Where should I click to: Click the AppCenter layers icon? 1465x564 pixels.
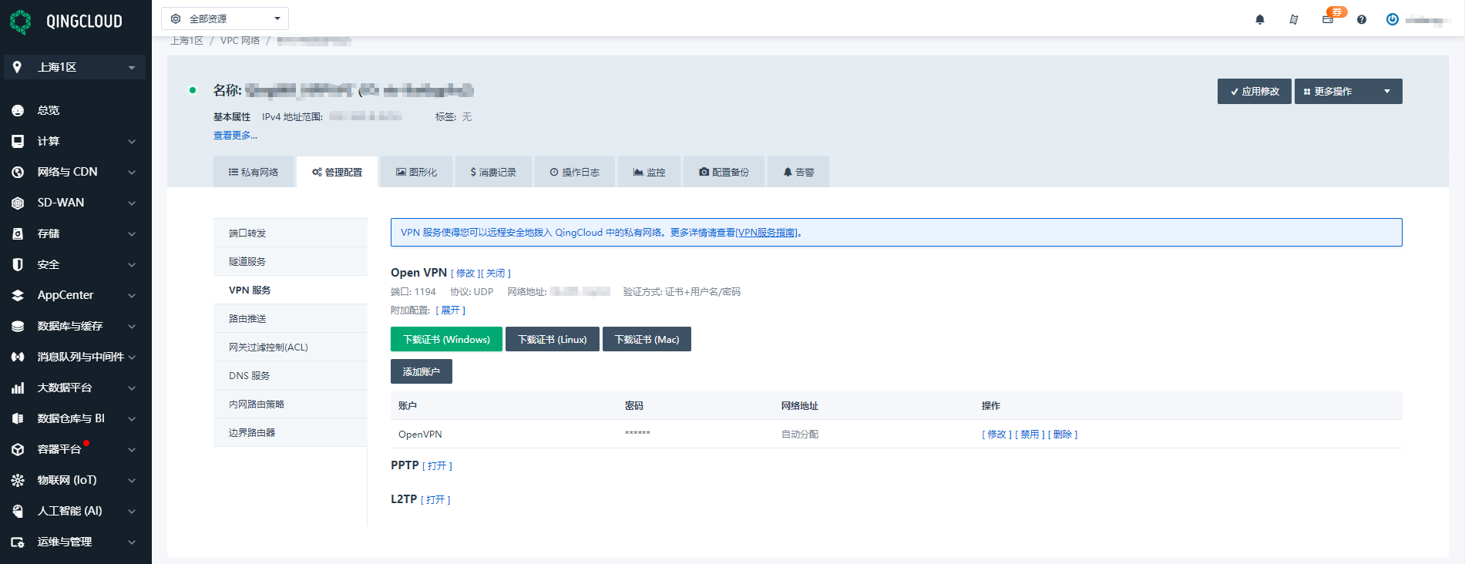click(18, 295)
